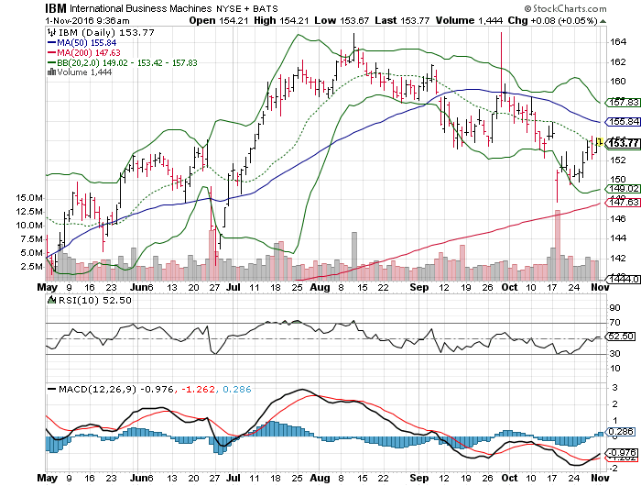Click the gray 'Volume 1,444' legend entry
The image size is (641, 486).
[x=84, y=72]
